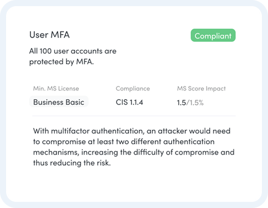The height and width of the screenshot is (208, 268).
Task: Click the 'With multifactor authentication' paragraph line
Action: 131,131
